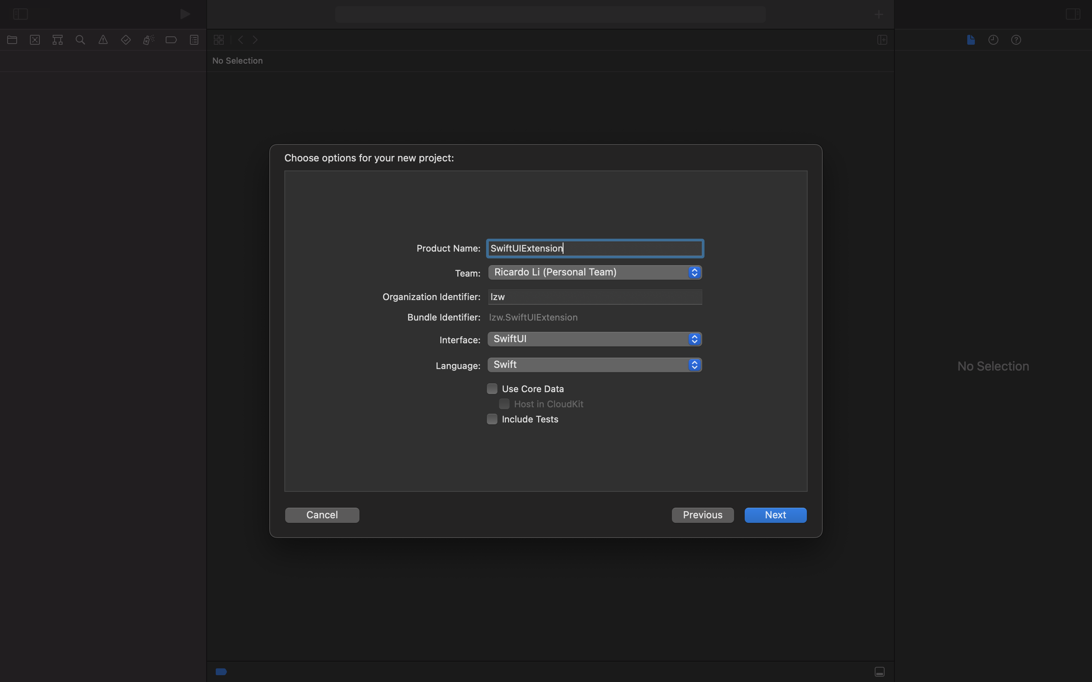Cancel the new project dialog
The width and height of the screenshot is (1092, 682).
[x=322, y=515]
